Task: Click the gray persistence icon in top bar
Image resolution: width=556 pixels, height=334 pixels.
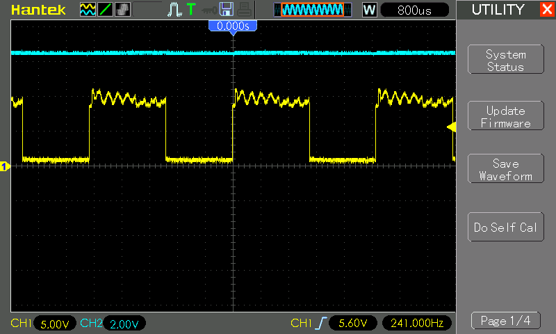Action: tap(121, 9)
